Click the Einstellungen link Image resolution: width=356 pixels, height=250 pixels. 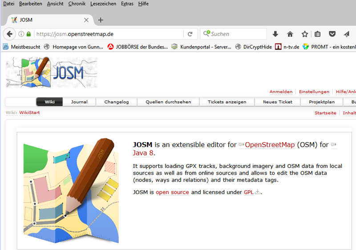tap(314, 91)
